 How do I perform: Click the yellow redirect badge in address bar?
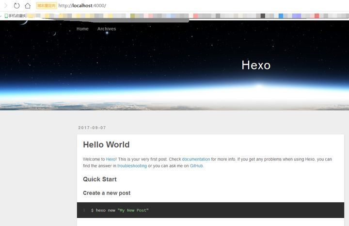click(47, 5)
